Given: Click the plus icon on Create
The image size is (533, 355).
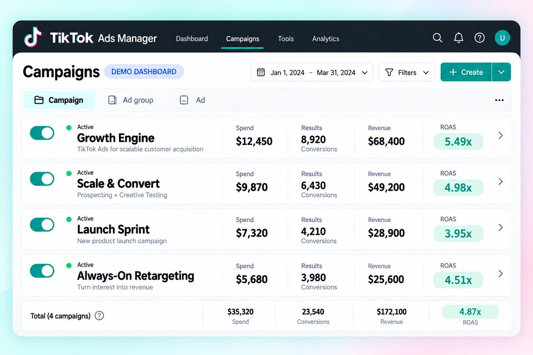Looking at the screenshot, I should [x=453, y=72].
